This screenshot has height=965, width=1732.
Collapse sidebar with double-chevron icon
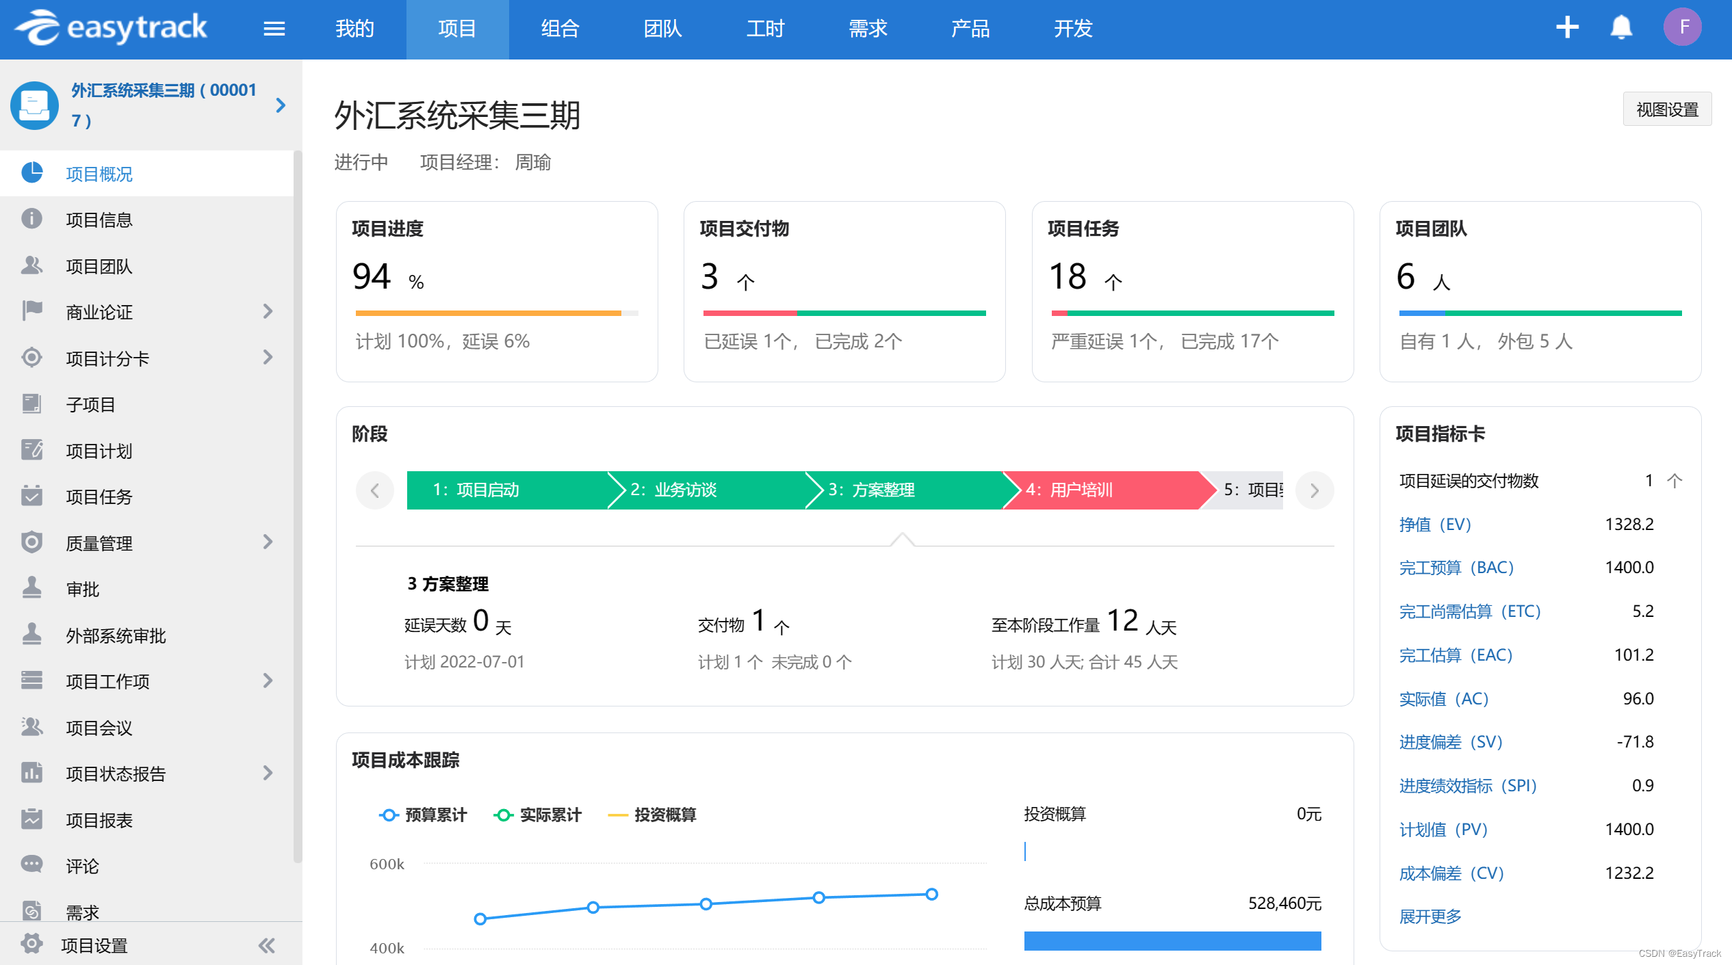point(266,945)
